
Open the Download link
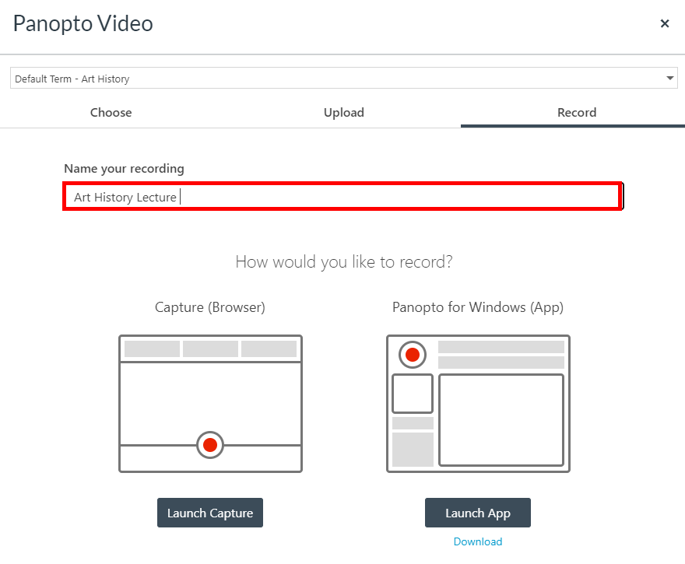click(477, 541)
